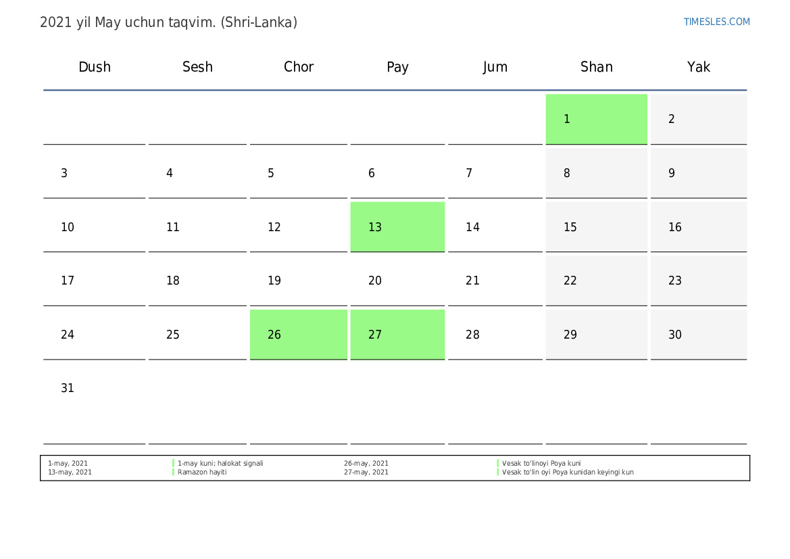Image resolution: width=790 pixels, height=559 pixels.
Task: Click day 4 in the calendar
Action: click(x=197, y=173)
